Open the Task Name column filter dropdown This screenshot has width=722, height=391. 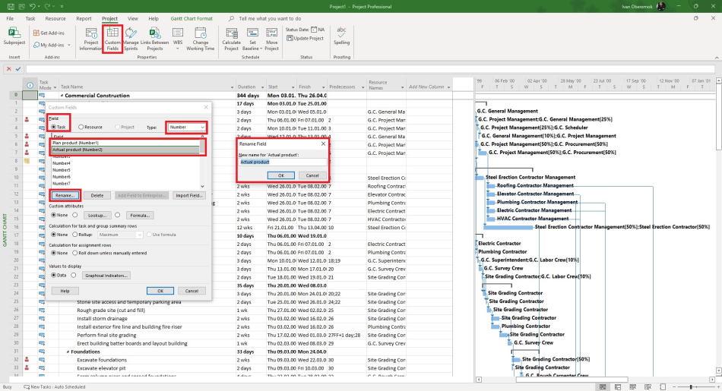pyautogui.click(x=232, y=87)
